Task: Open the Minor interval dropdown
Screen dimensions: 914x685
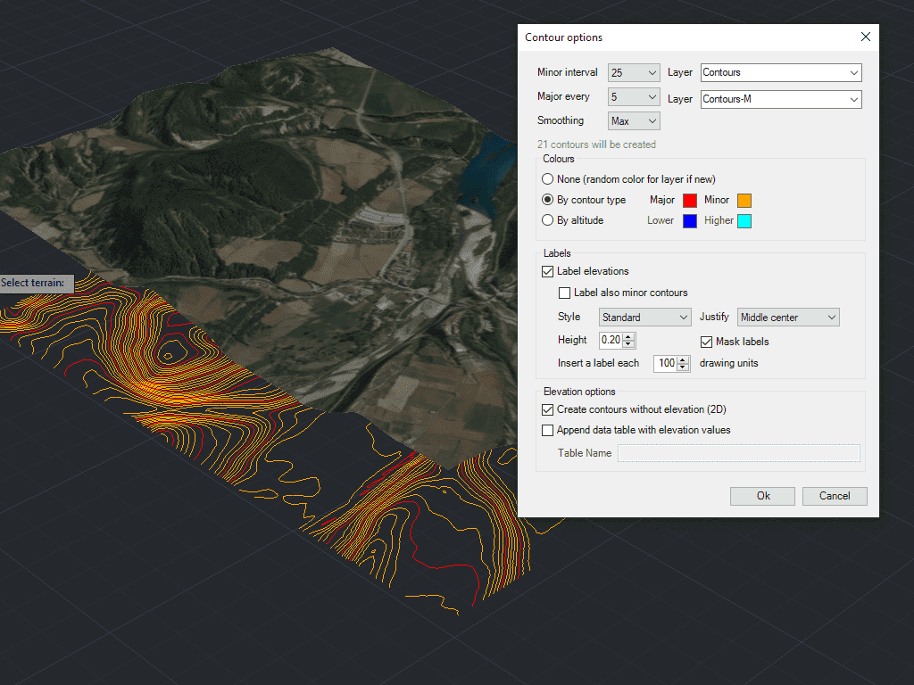Action: (x=634, y=73)
